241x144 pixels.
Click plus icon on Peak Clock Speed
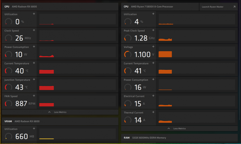[x=153, y=30]
